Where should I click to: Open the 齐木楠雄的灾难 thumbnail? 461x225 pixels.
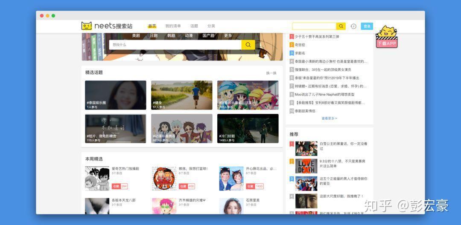(164, 206)
